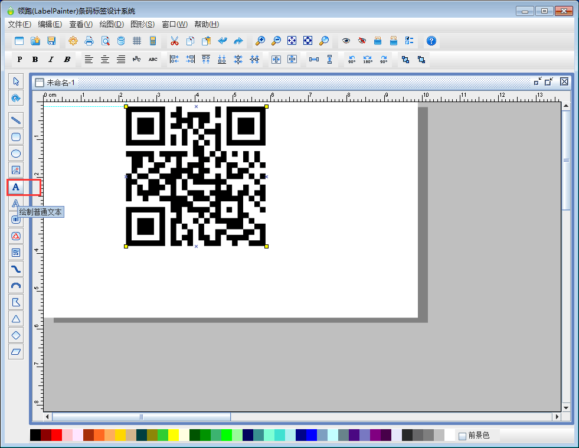Click the vertical scrollbar down arrow
The width and height of the screenshot is (579, 448).
[x=565, y=408]
